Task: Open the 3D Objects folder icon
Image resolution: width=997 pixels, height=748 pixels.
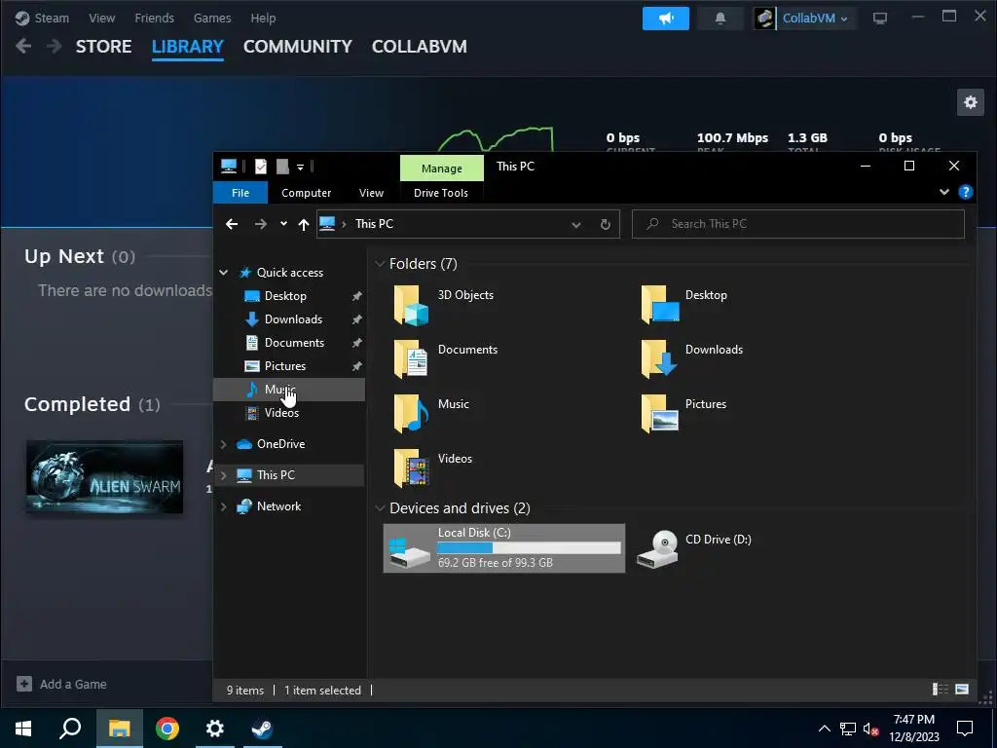Action: pos(411,305)
